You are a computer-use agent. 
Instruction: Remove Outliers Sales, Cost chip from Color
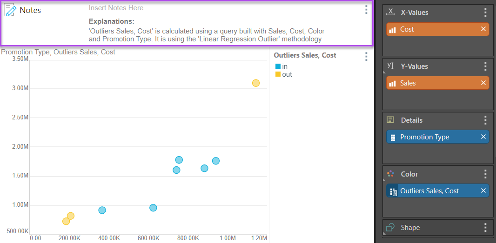click(483, 191)
